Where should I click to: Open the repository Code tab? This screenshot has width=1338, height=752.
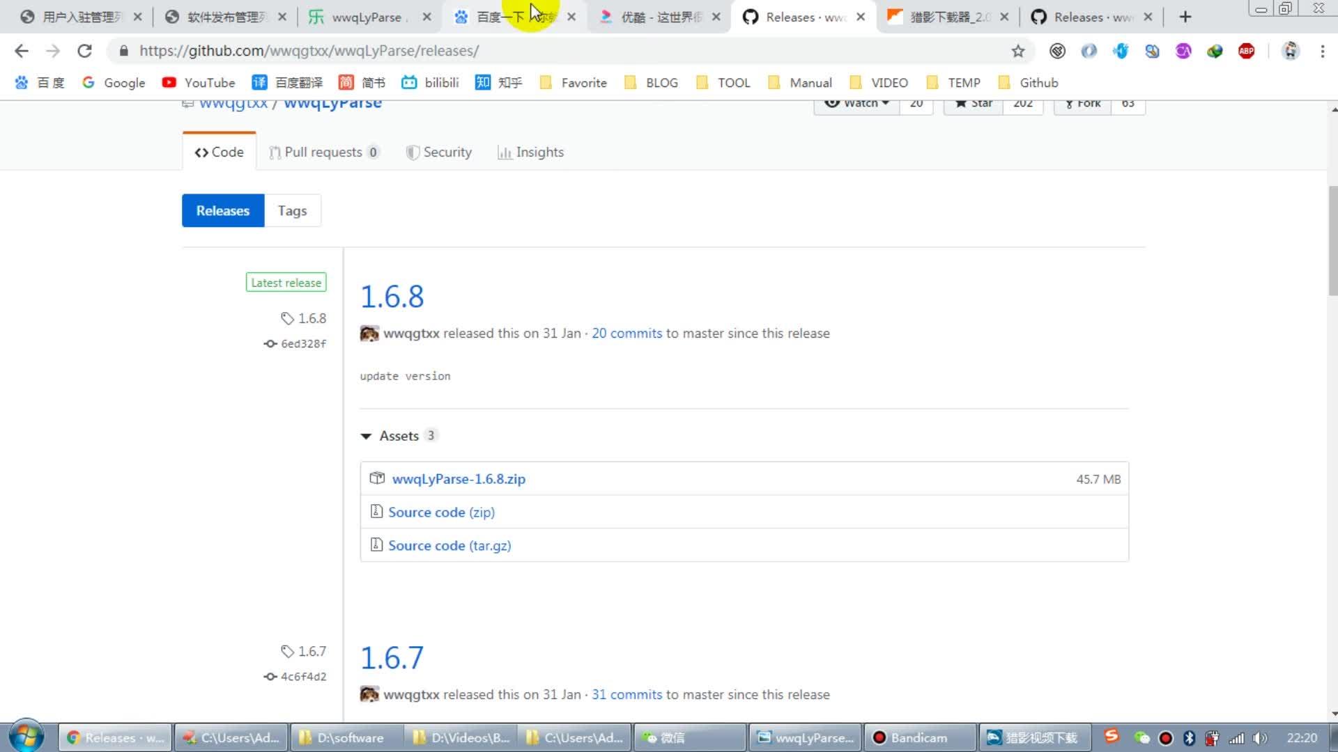click(220, 152)
